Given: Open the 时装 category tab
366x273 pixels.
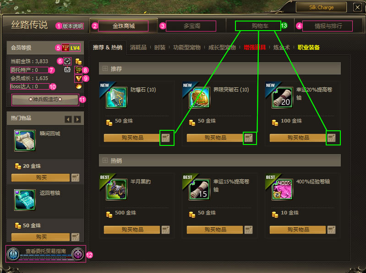Looking at the screenshot, I should (160, 48).
